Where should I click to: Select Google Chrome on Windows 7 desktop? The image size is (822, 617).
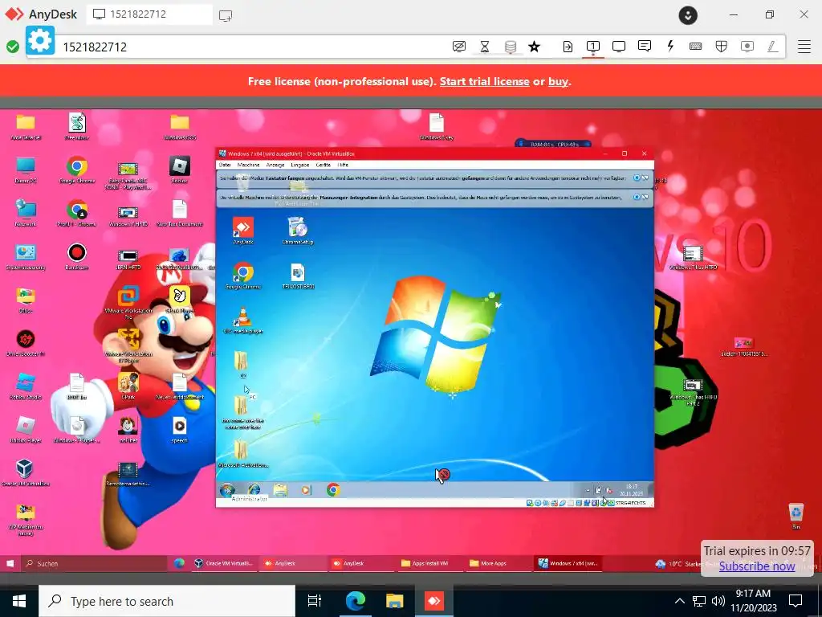[242, 276]
